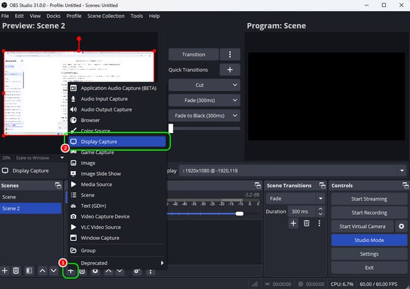This screenshot has width=410, height=289.
Task: Move source down in Sources toolbar
Action: pos(119,271)
